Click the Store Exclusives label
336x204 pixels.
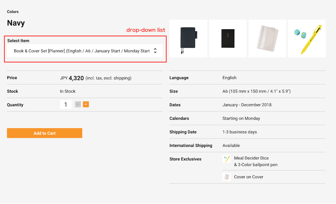click(185, 159)
